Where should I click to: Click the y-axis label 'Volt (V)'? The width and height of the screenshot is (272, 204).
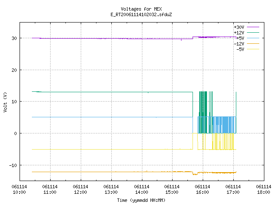[5, 102]
